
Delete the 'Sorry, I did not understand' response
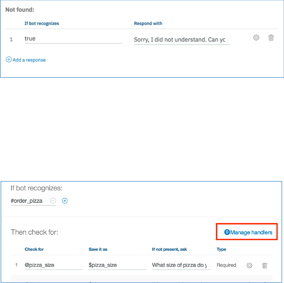(271, 38)
